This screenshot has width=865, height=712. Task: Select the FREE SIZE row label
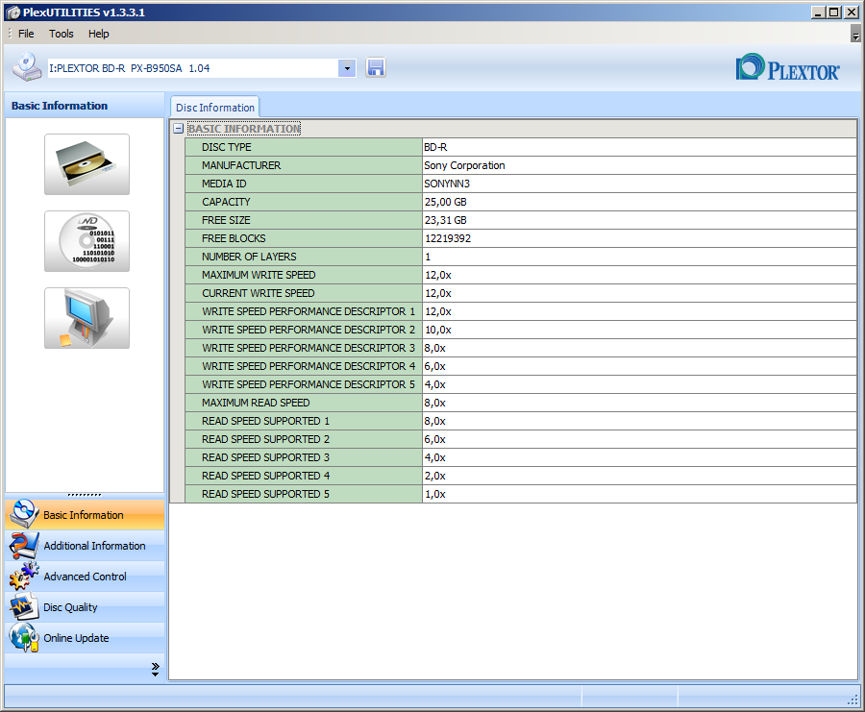point(226,220)
